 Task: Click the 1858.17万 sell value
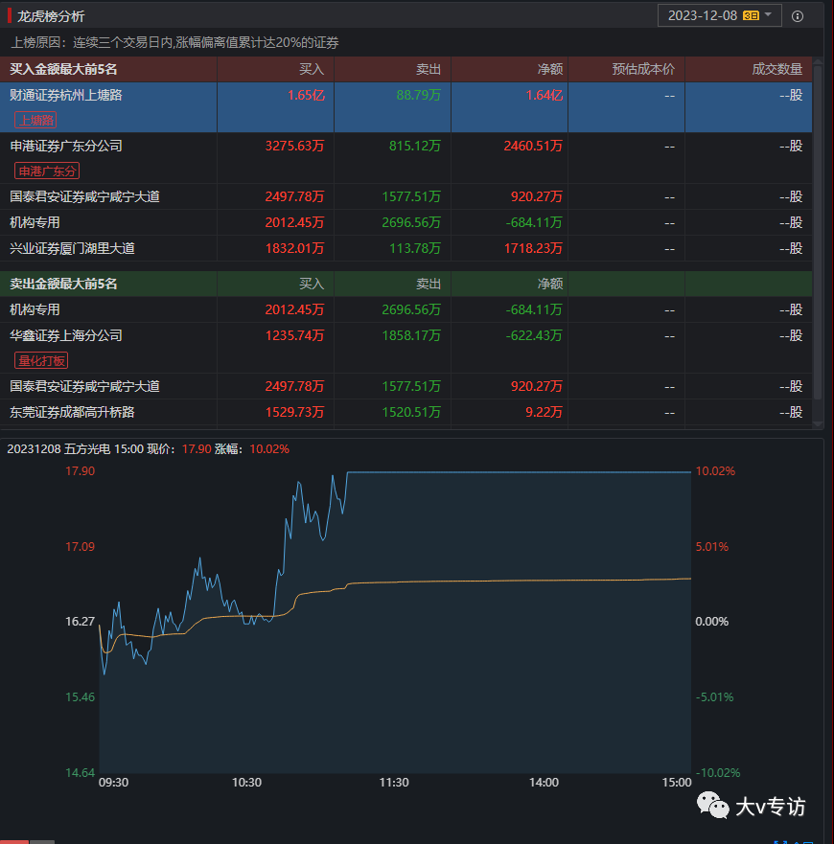coord(411,335)
